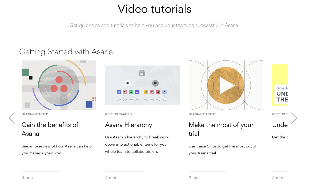Click the gold play circle thumbnail
Viewport: 310px width, 189px height.
click(x=226, y=85)
